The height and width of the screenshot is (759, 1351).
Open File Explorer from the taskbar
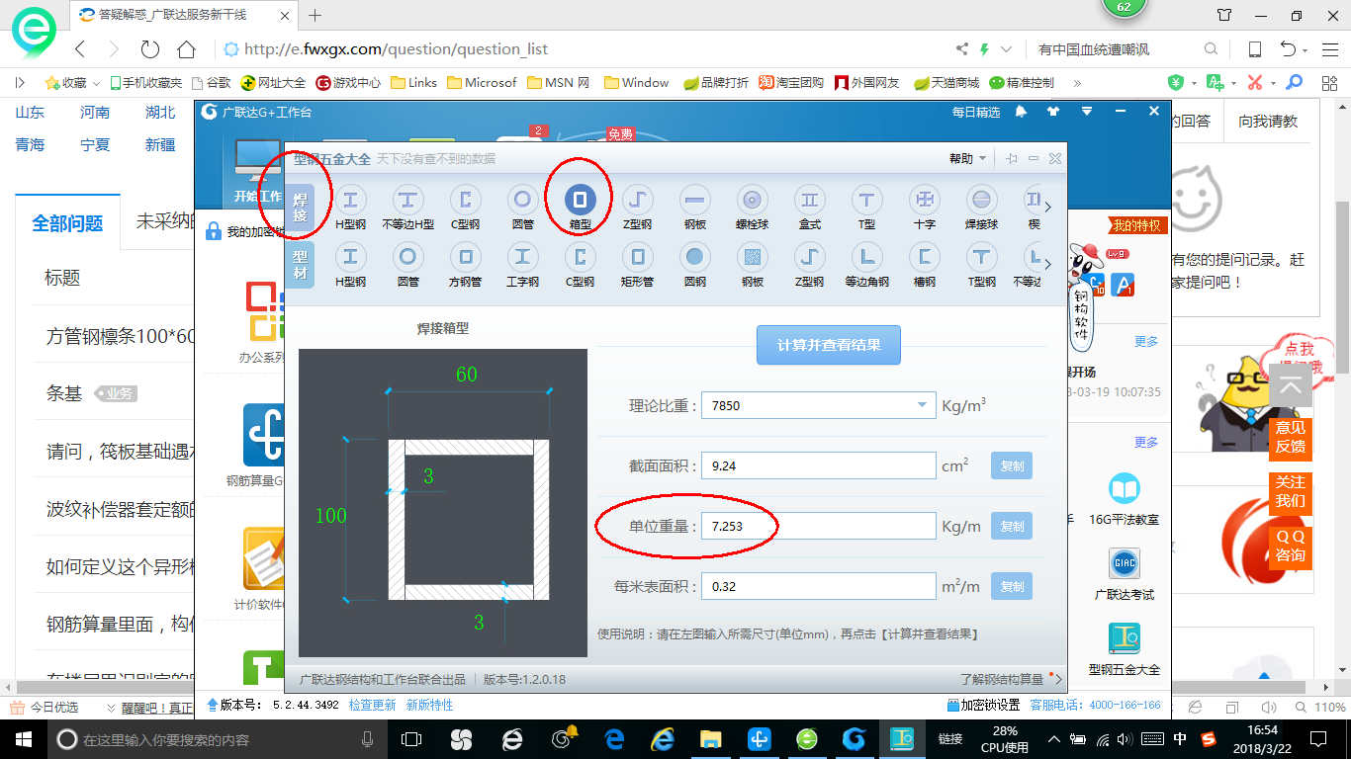point(710,738)
